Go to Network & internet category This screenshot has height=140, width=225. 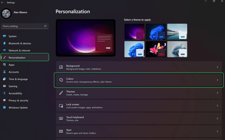coord(19,50)
